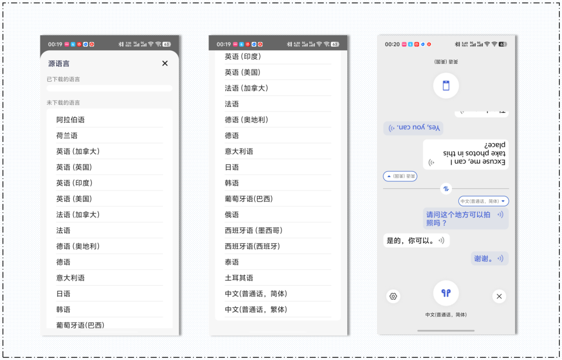Choose 英语 (加拿大) in the source language list
562x360 pixels.
tap(109, 151)
